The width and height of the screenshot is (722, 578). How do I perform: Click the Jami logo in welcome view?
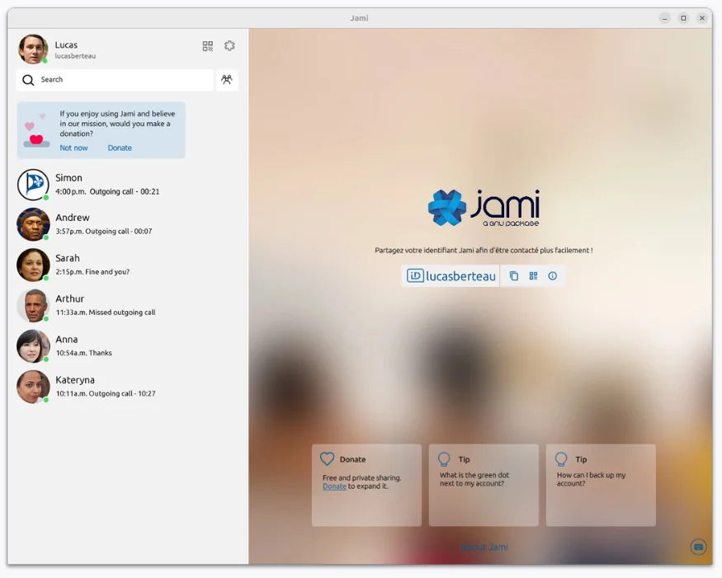(484, 208)
